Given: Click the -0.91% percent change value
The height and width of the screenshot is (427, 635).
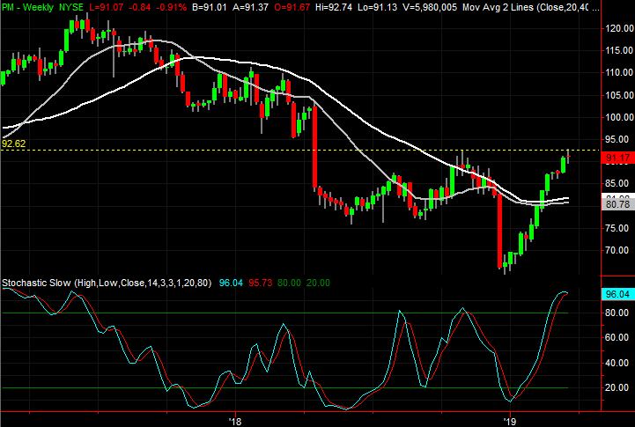Looking at the screenshot, I should click(167, 7).
